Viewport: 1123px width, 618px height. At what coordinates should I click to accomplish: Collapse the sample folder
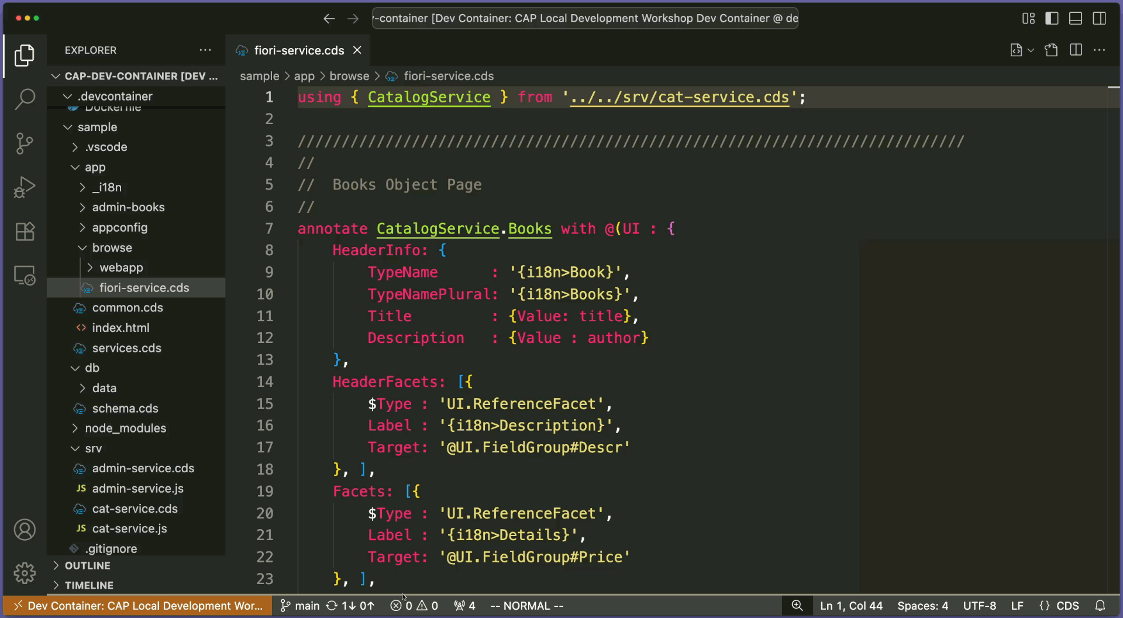pyautogui.click(x=136, y=127)
